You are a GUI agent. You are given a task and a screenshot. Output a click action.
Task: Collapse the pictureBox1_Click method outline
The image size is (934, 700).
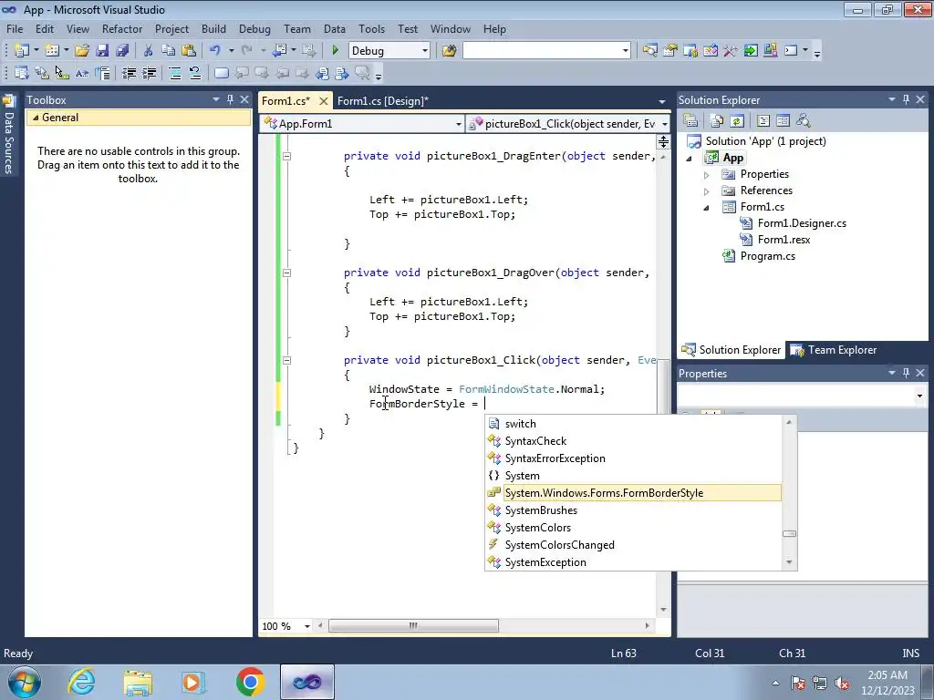286,360
